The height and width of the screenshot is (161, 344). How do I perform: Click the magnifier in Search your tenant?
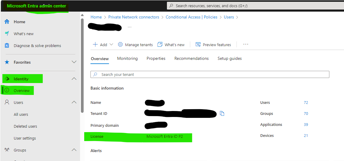95,74
